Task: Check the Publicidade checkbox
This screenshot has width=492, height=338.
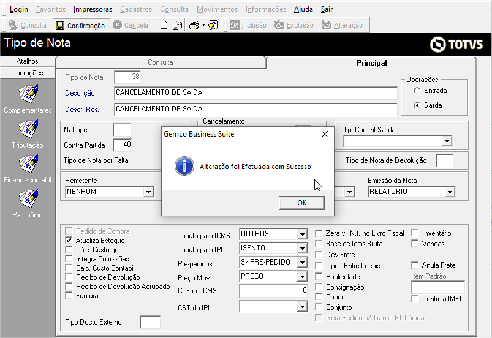Action: [319, 277]
